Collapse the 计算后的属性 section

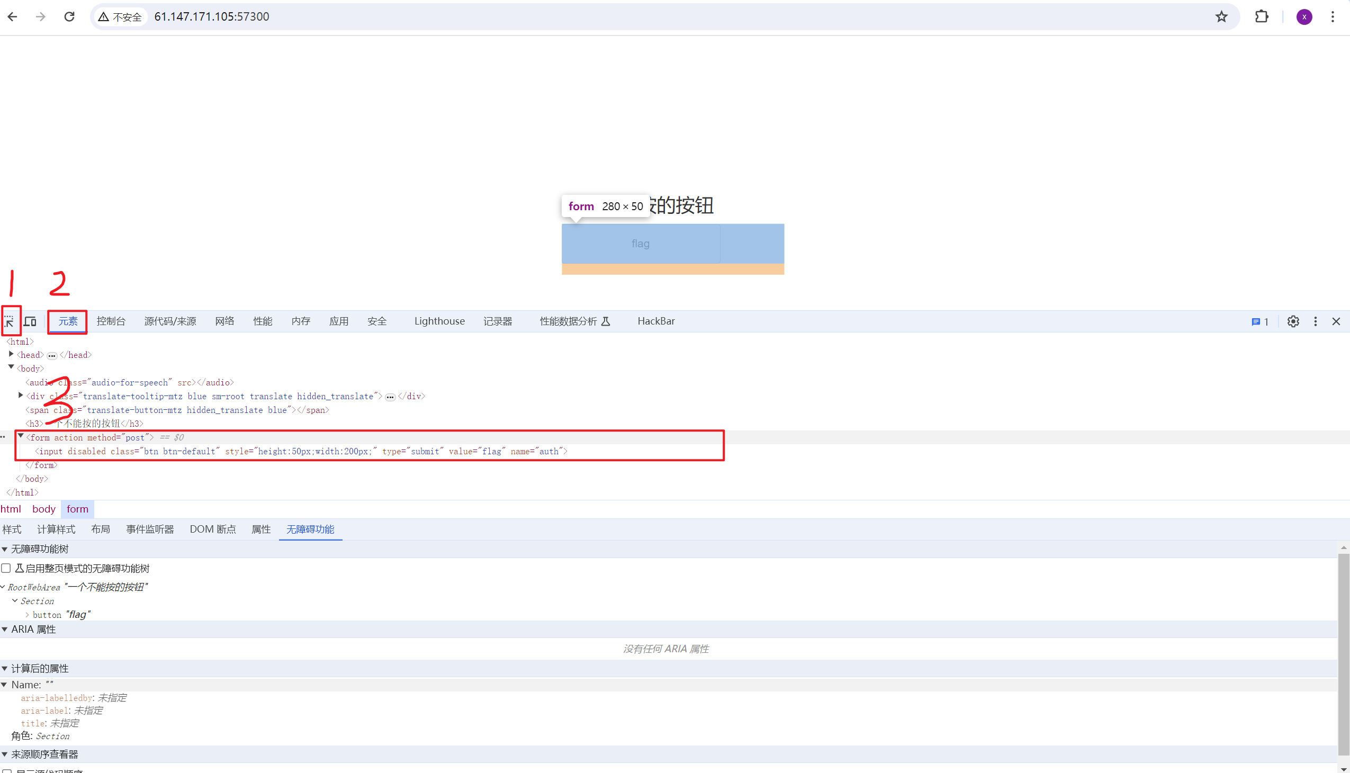pos(5,668)
